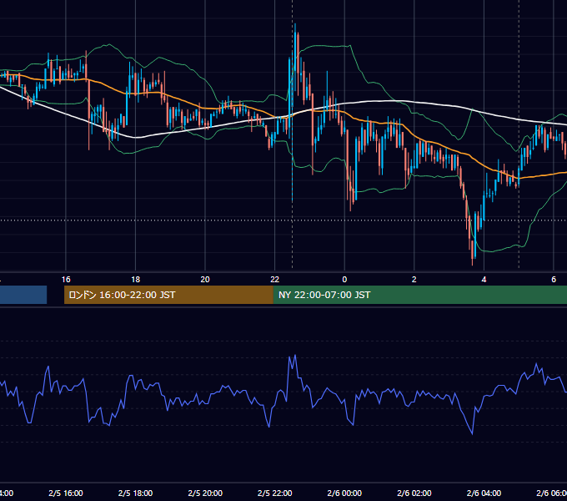Click the ロンドン 16:00-22:00 JST session bar
Screen dimensions: 567x501
click(168, 295)
